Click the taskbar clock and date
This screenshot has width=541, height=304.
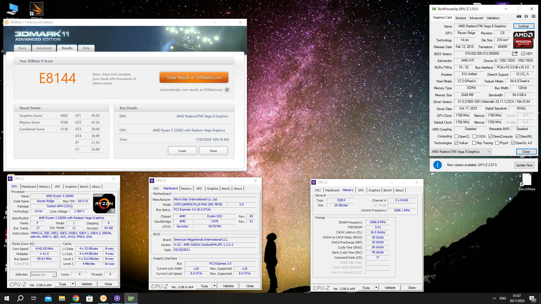click(517, 298)
